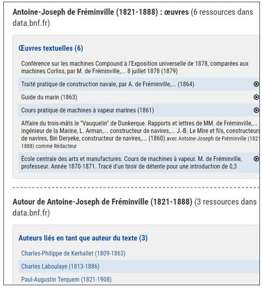Image resolution: width=262 pixels, height=289 pixels.
Task: Select the Guide du marin (1863) link
Action: coord(49,97)
